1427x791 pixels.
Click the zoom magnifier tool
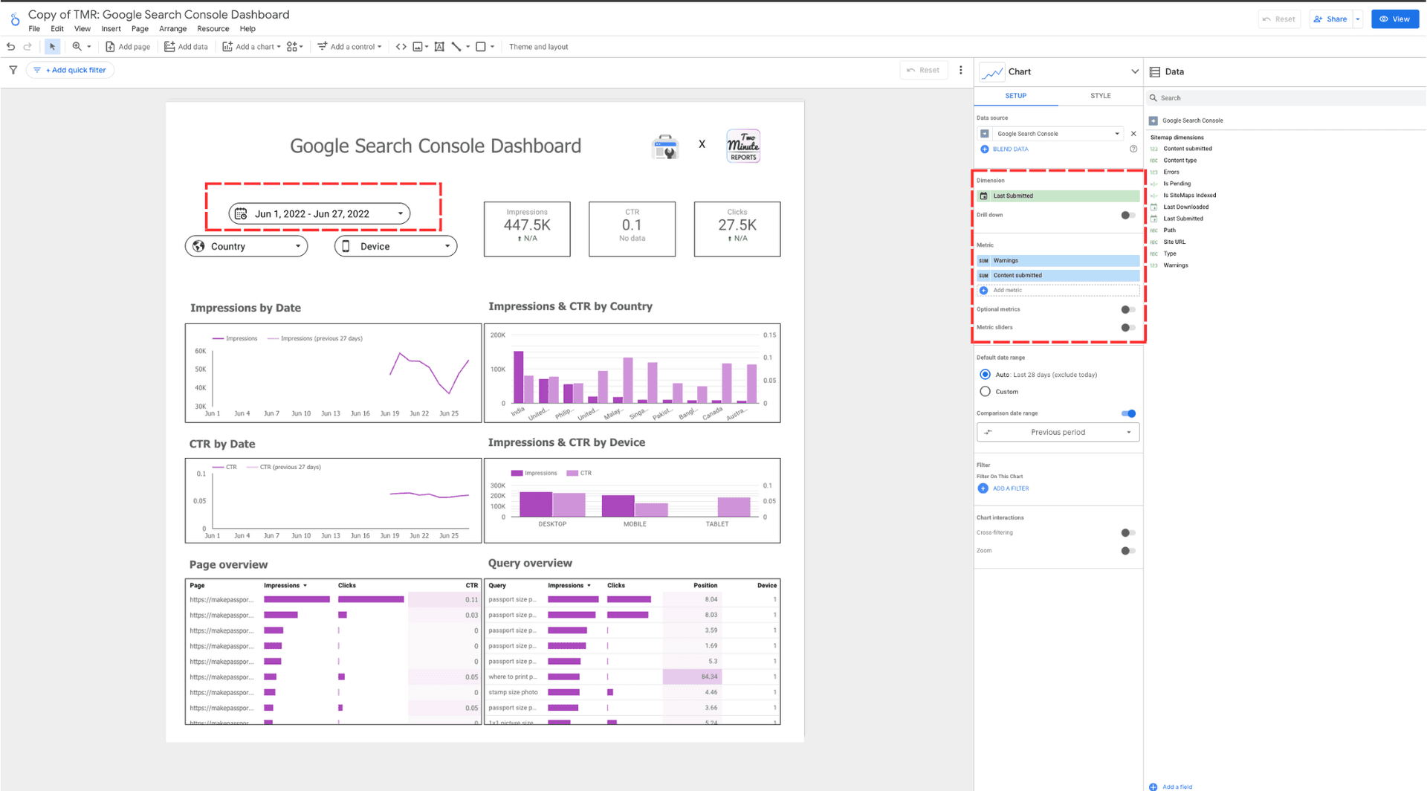pyautogui.click(x=77, y=47)
